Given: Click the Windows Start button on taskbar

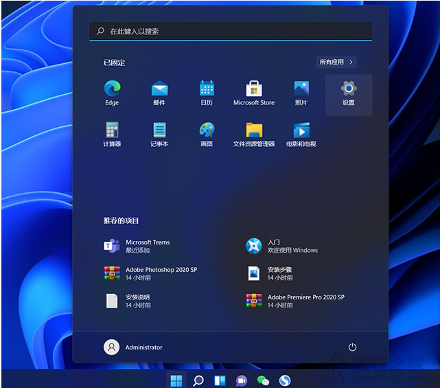Looking at the screenshot, I should tap(176, 380).
